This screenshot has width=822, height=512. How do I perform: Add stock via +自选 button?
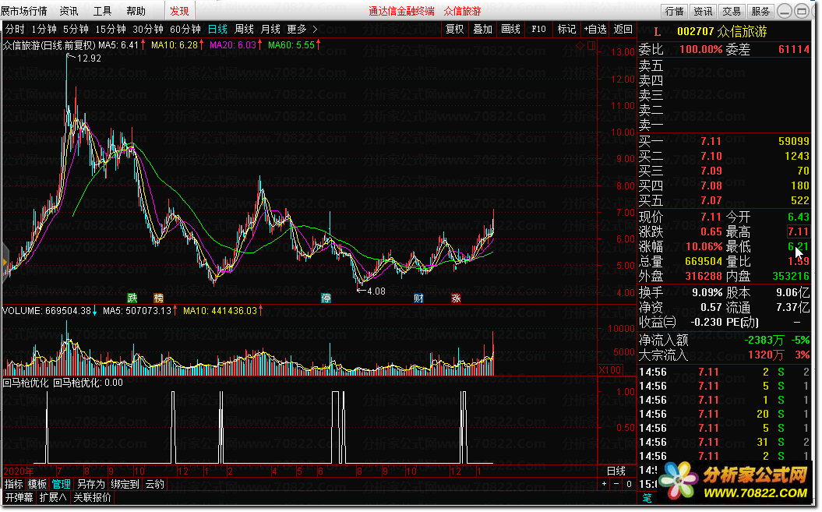click(595, 30)
